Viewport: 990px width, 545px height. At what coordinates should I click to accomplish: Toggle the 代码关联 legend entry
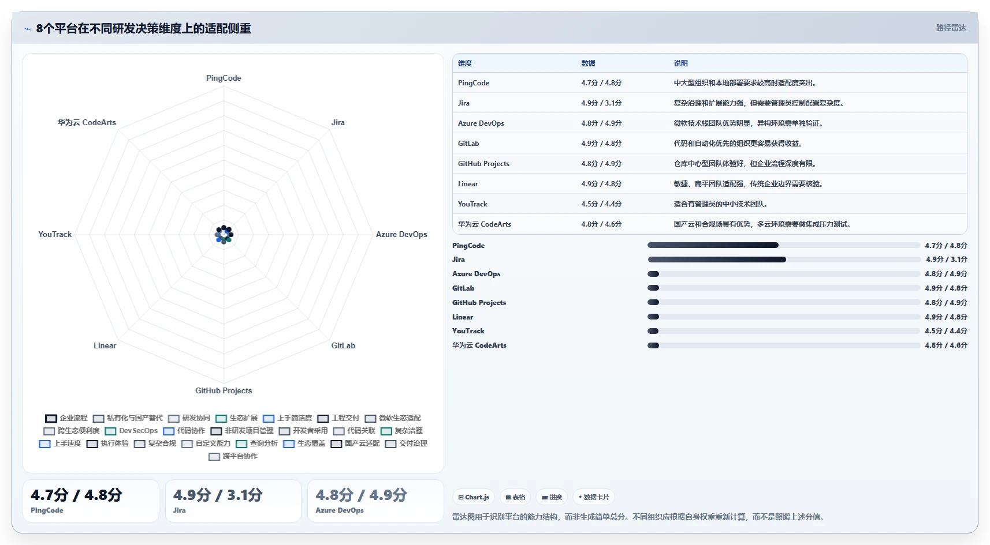click(x=354, y=431)
